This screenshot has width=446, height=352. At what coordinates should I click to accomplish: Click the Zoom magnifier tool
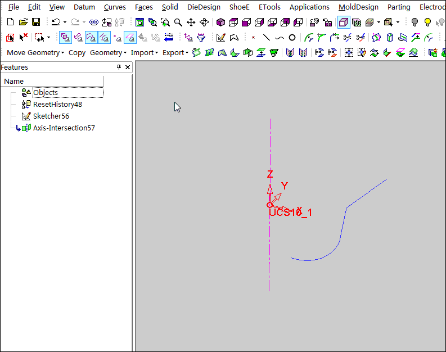(x=178, y=22)
